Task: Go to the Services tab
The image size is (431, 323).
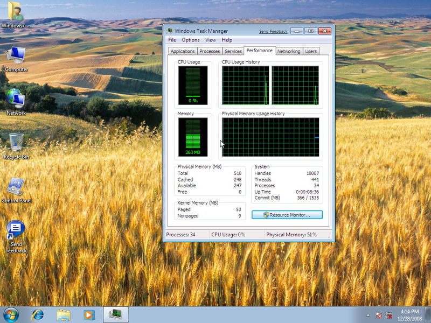Action: [233, 51]
